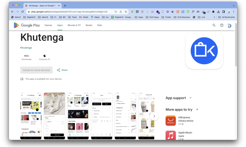Viewport: 246px width, 147px height.
Task: Reload the current page
Action: click(22, 12)
